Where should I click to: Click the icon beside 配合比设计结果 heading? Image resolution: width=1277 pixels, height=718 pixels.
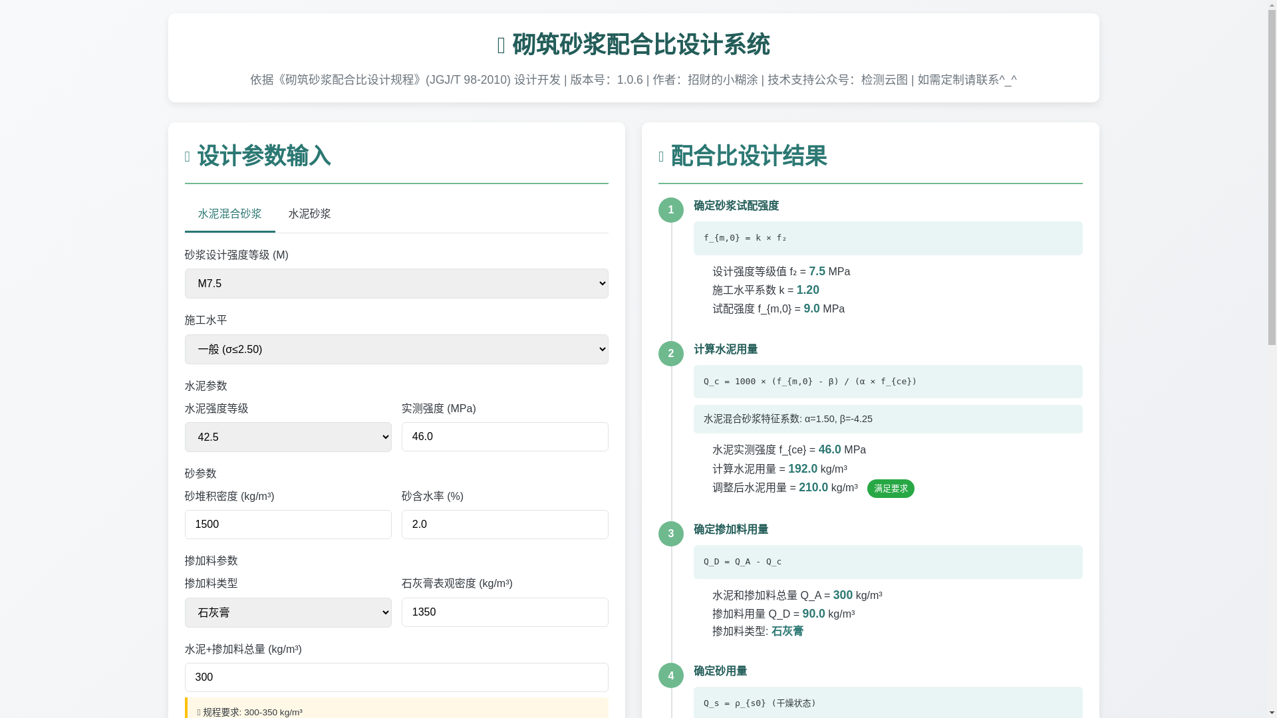point(661,157)
